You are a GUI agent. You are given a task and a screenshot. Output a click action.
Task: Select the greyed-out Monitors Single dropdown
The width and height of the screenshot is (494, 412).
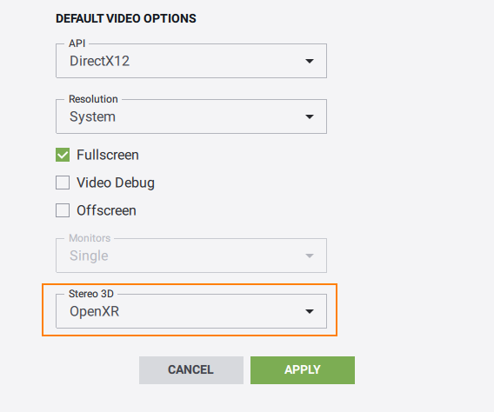[x=191, y=256]
